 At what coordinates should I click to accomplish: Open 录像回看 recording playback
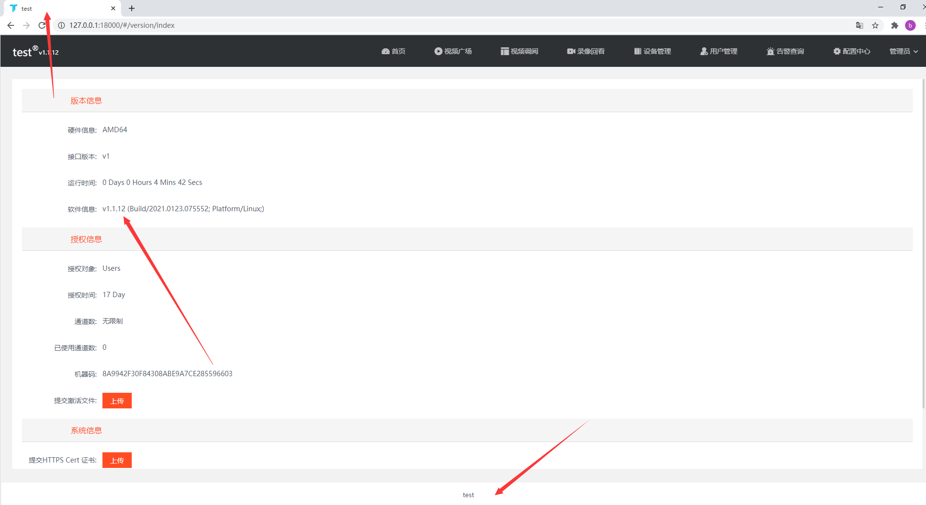tap(585, 51)
